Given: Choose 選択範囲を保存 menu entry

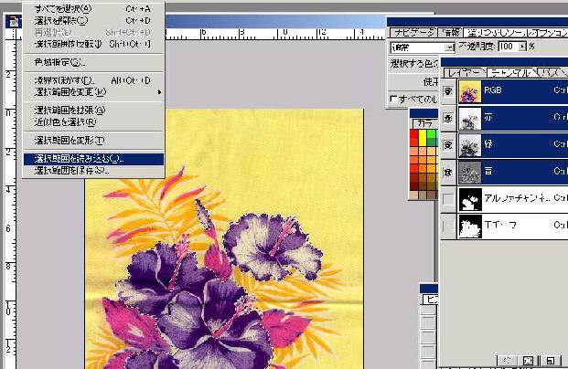Looking at the screenshot, I should click(x=93, y=171).
